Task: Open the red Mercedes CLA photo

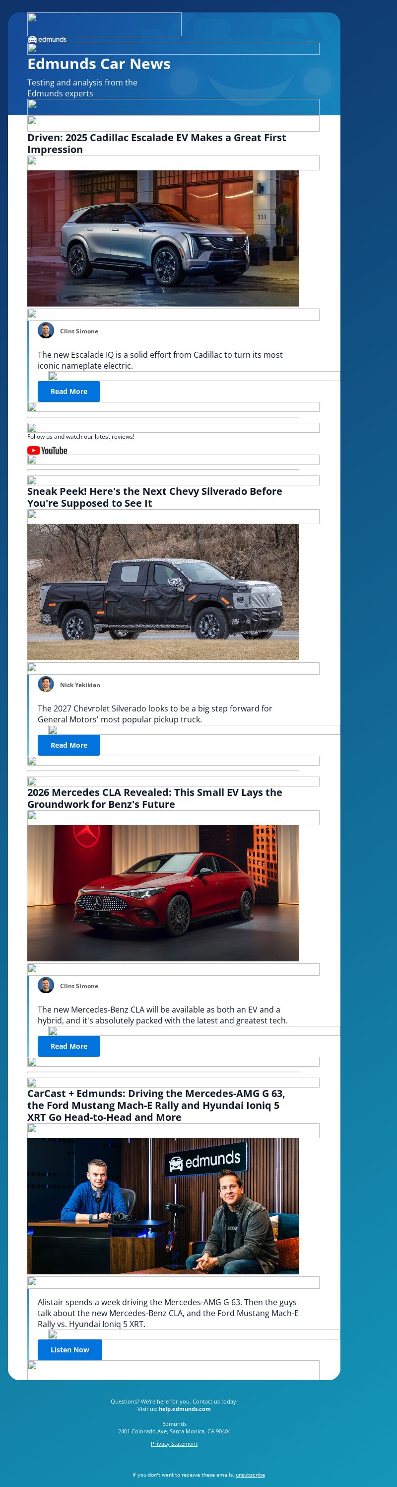Action: click(163, 892)
